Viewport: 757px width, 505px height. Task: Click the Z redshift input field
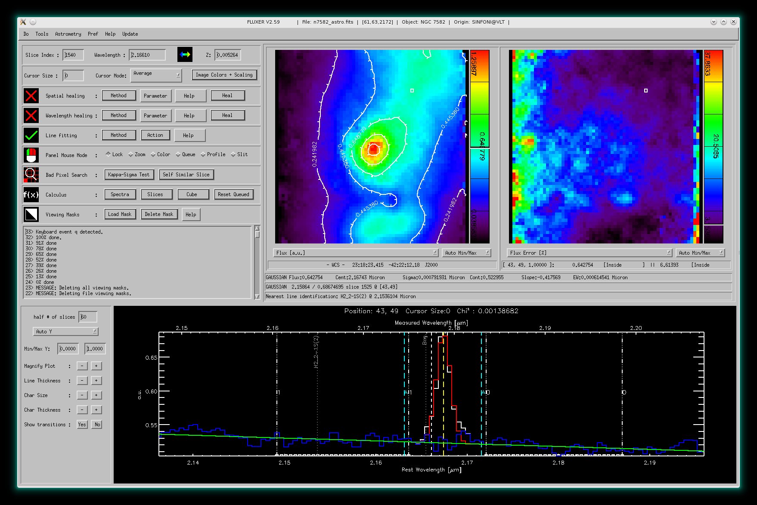(x=228, y=55)
